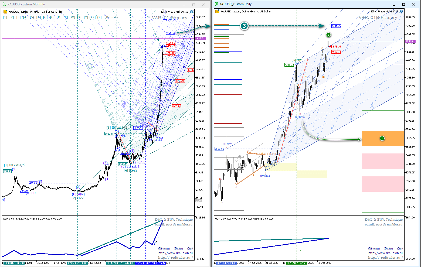Image resolution: width=421 pixels, height=267 pixels.
Task: Click the candlestick icon in Daily window title
Action: tap(216, 4)
